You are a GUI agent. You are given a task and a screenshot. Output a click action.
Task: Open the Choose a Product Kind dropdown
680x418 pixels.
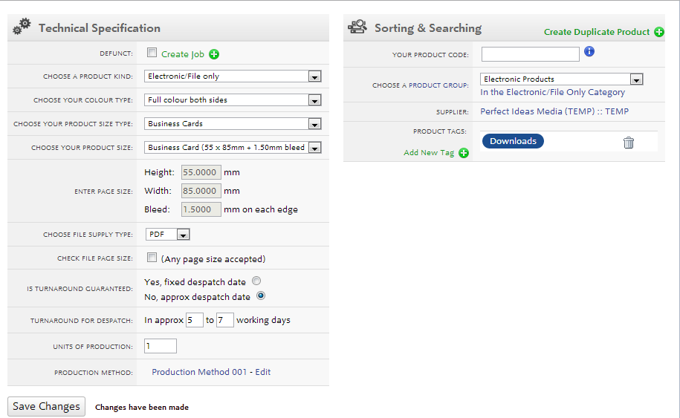coord(233,76)
